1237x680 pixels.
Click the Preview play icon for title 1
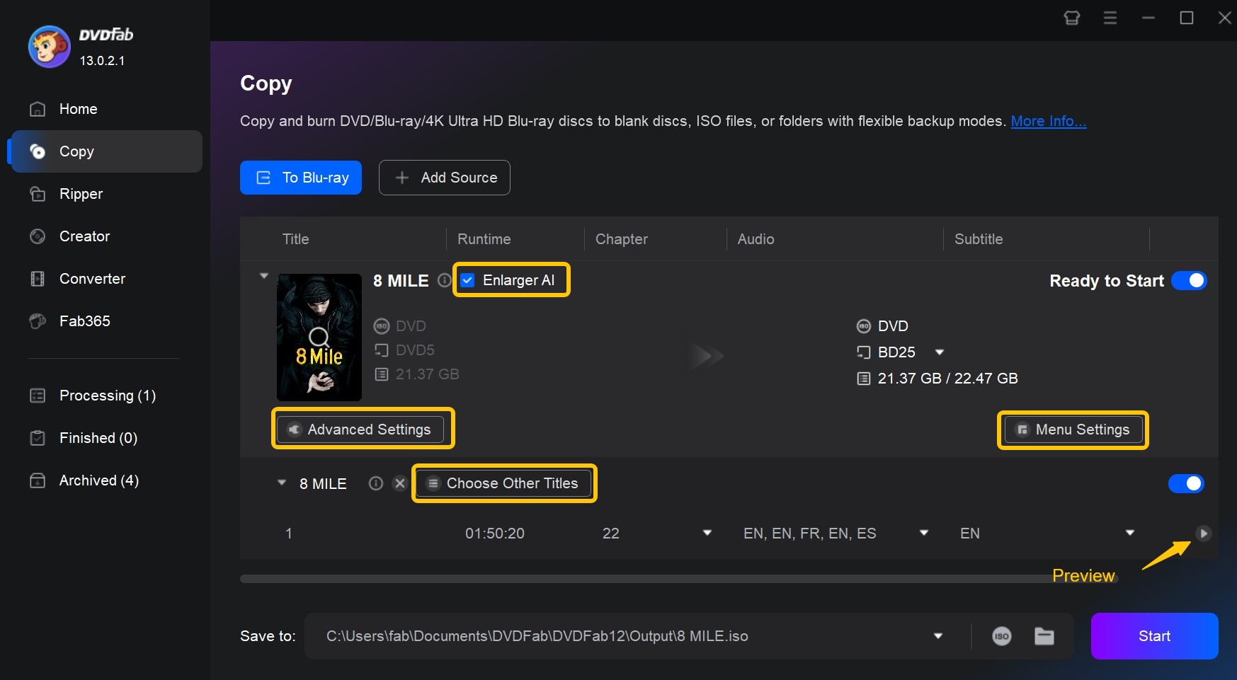coord(1204,534)
